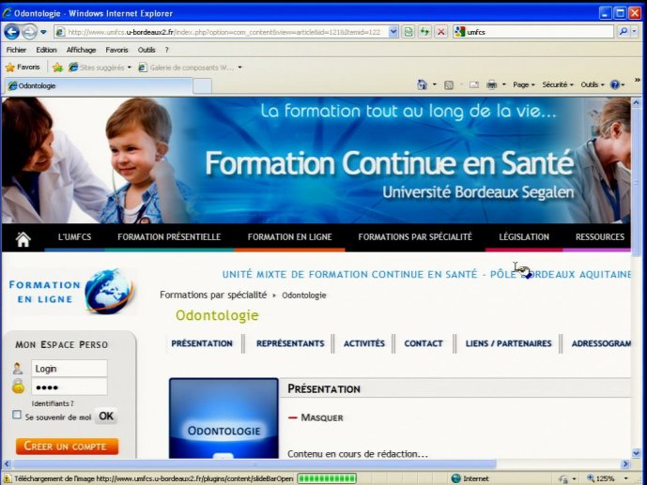This screenshot has width=647, height=485.
Task: Click the Read mail icon in command bar
Action: click(474, 84)
